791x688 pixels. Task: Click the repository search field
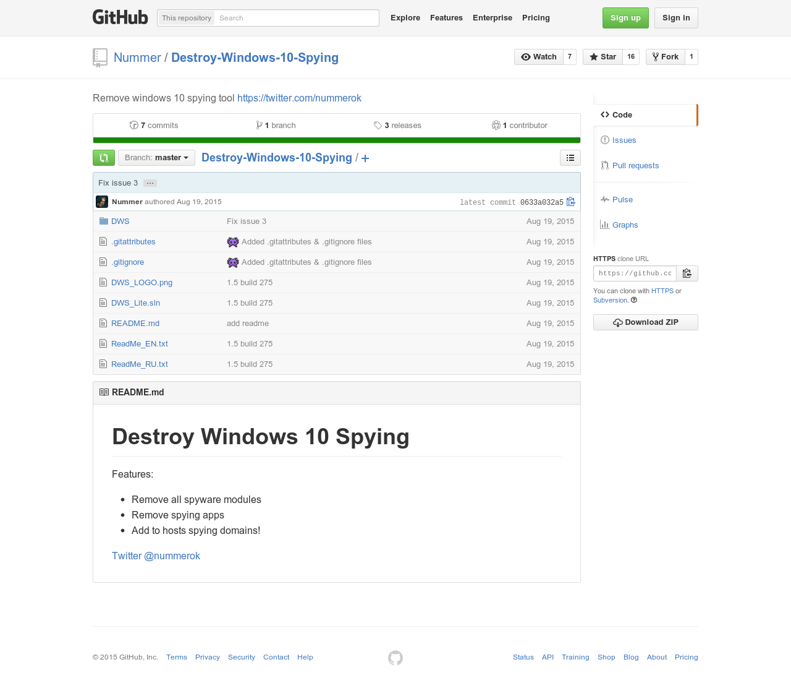[297, 18]
